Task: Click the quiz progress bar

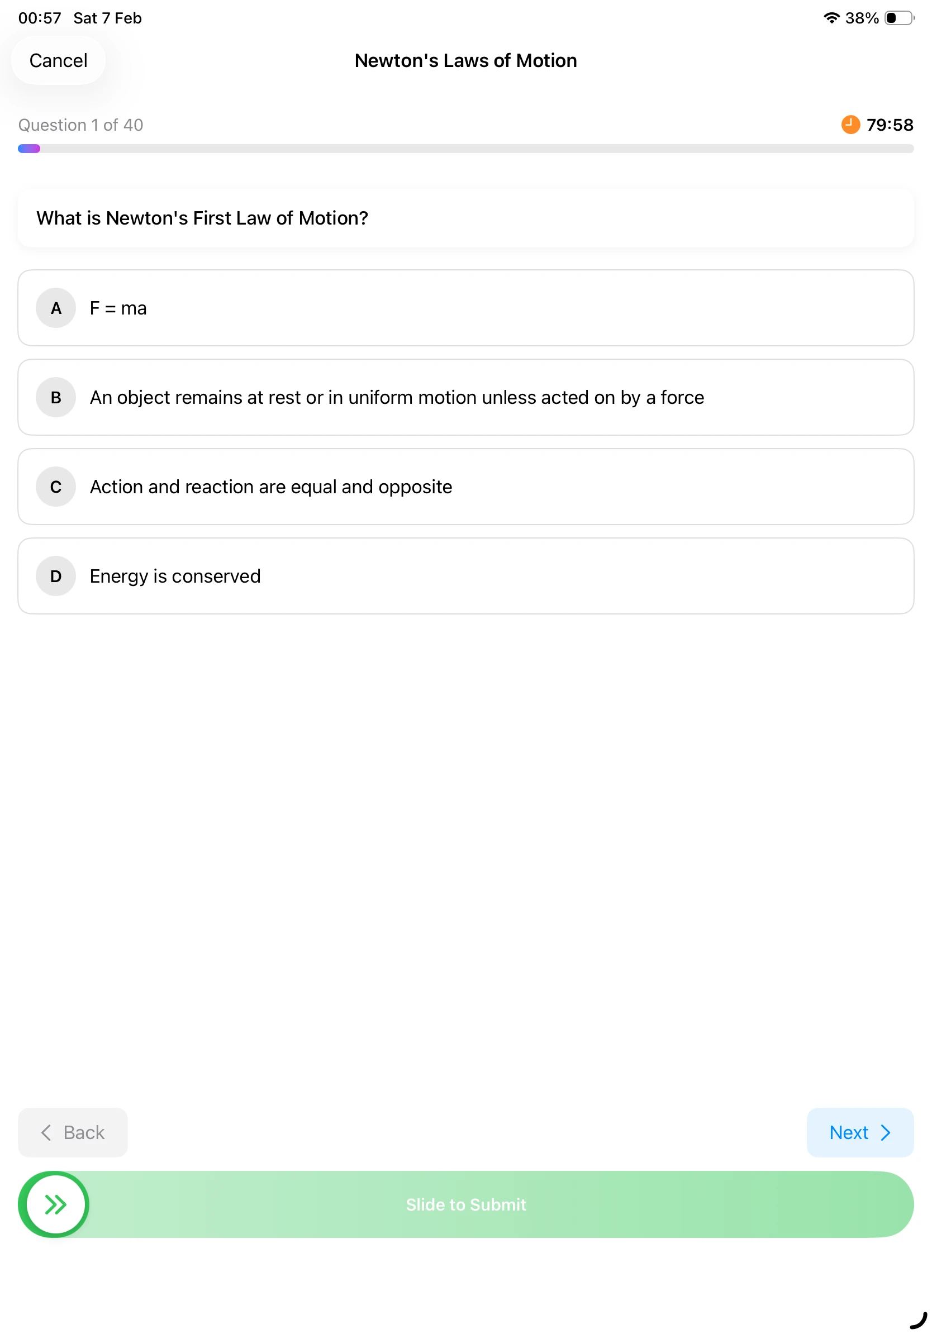Action: click(465, 149)
